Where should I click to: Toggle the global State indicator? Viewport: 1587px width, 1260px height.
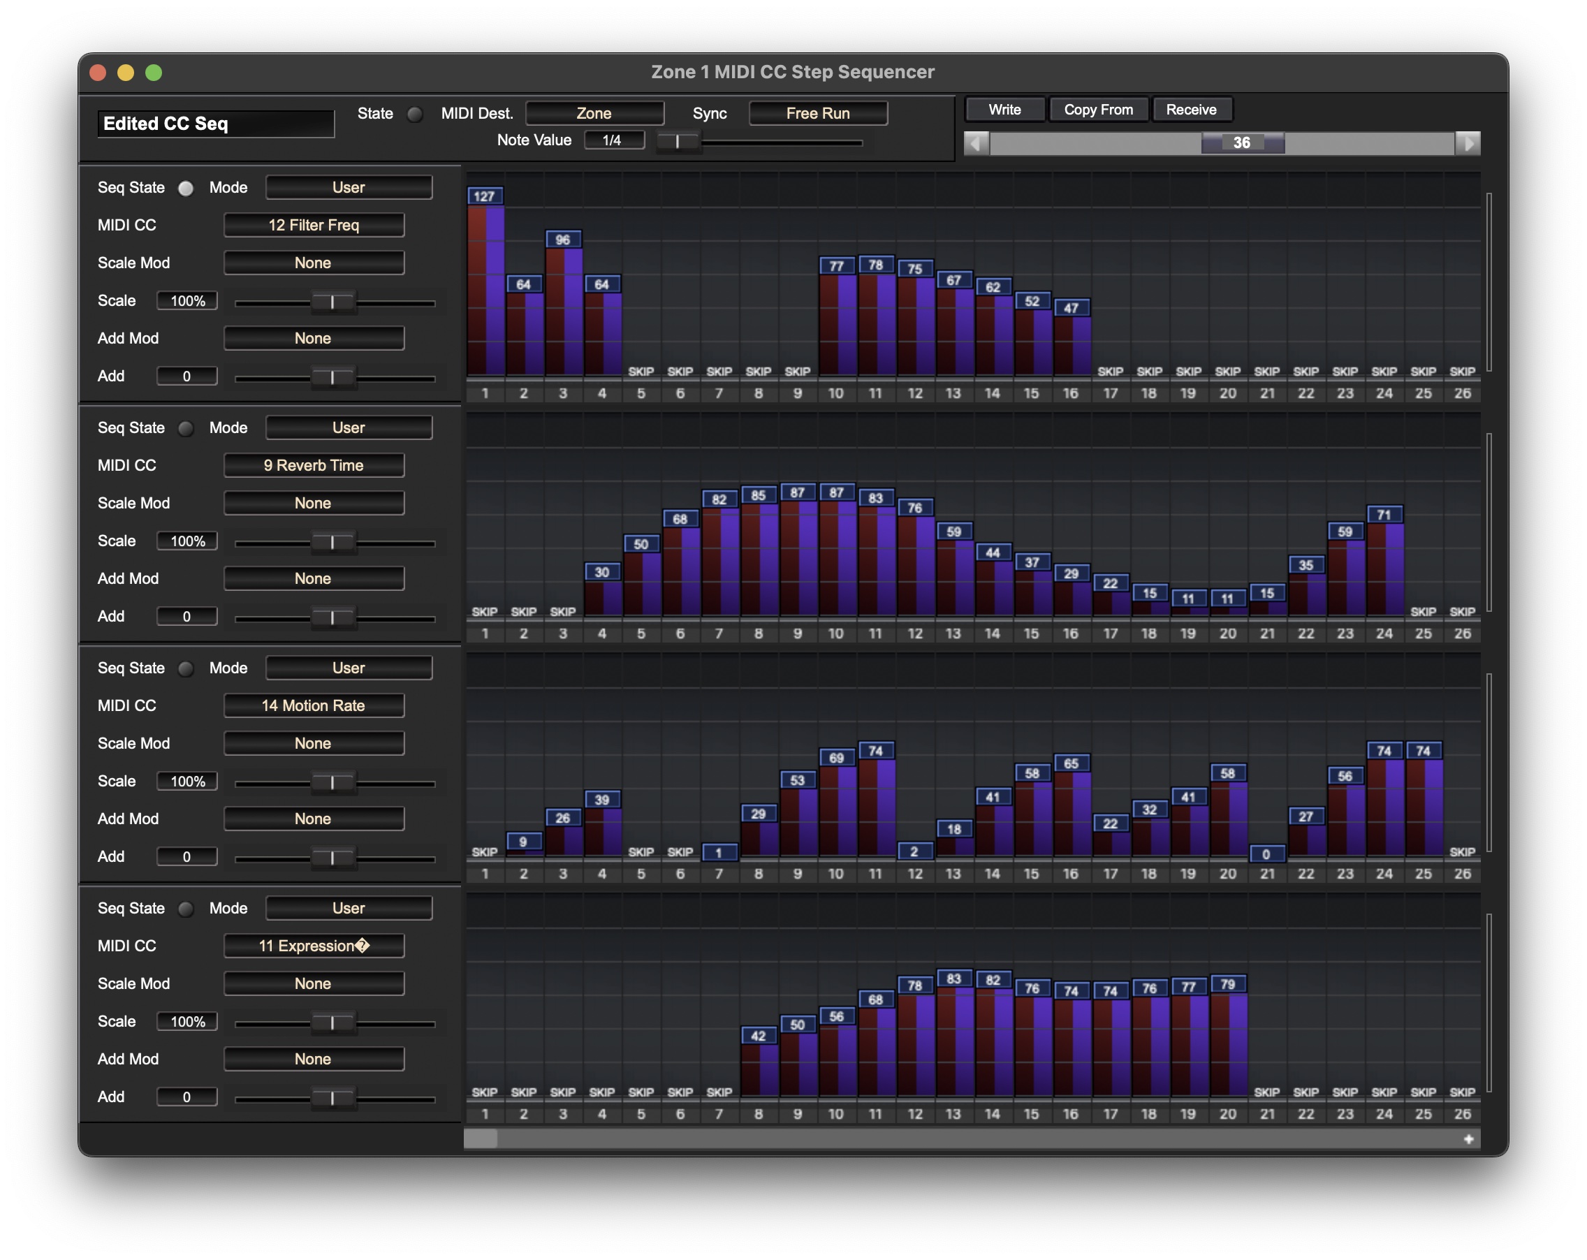[x=415, y=114]
